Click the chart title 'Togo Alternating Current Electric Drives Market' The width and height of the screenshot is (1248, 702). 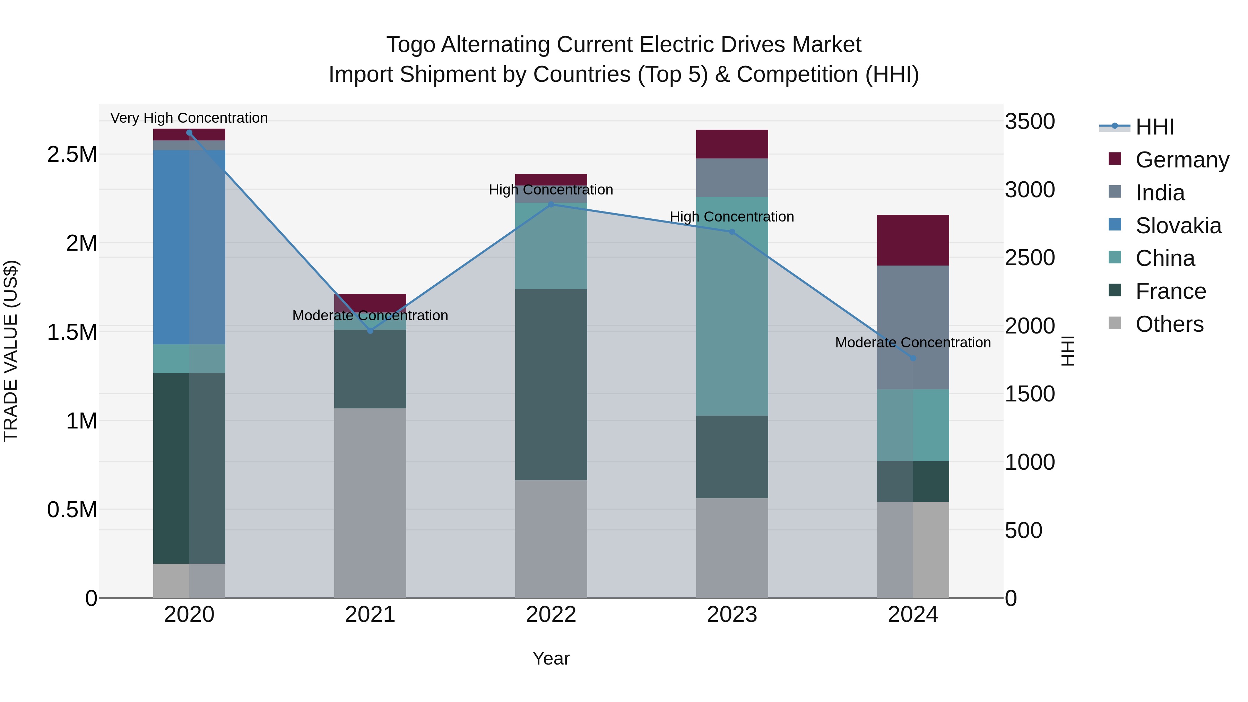[624, 45]
